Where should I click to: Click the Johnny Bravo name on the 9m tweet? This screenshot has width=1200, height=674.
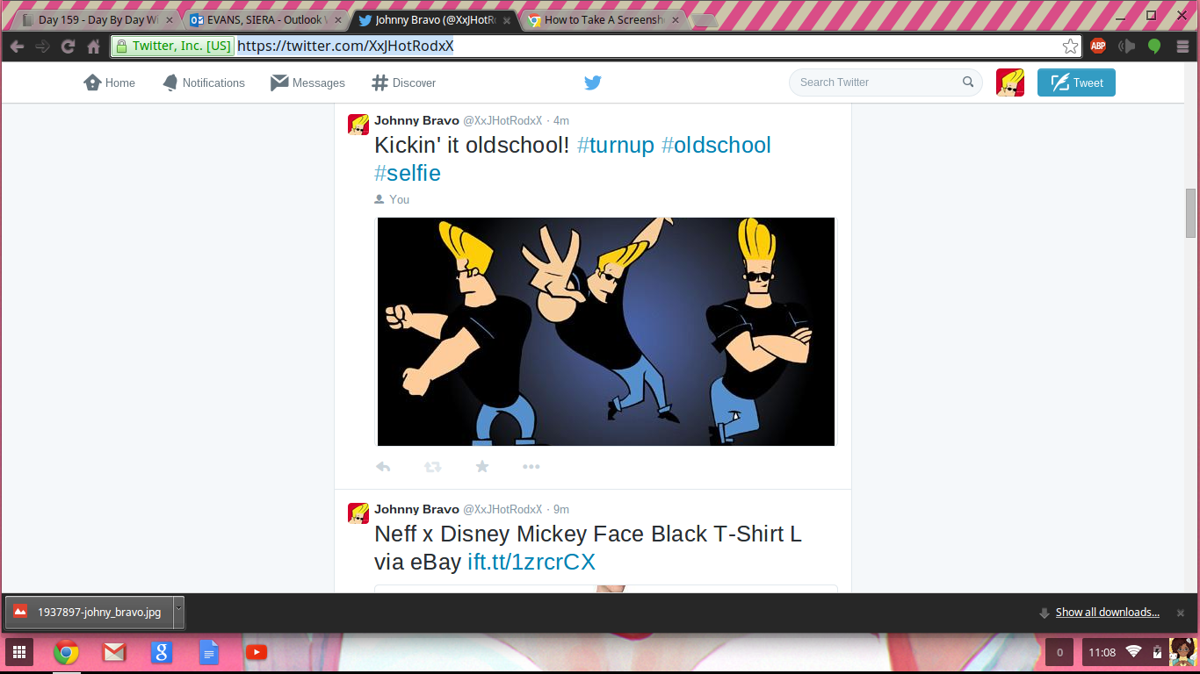click(416, 509)
